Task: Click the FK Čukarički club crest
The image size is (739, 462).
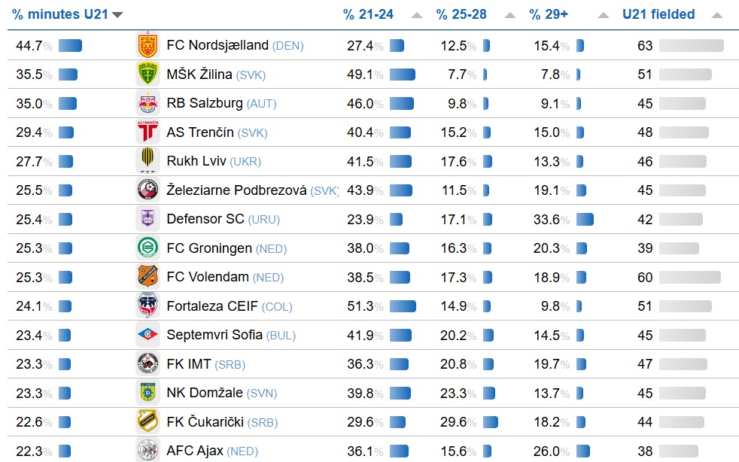Action: point(147,422)
